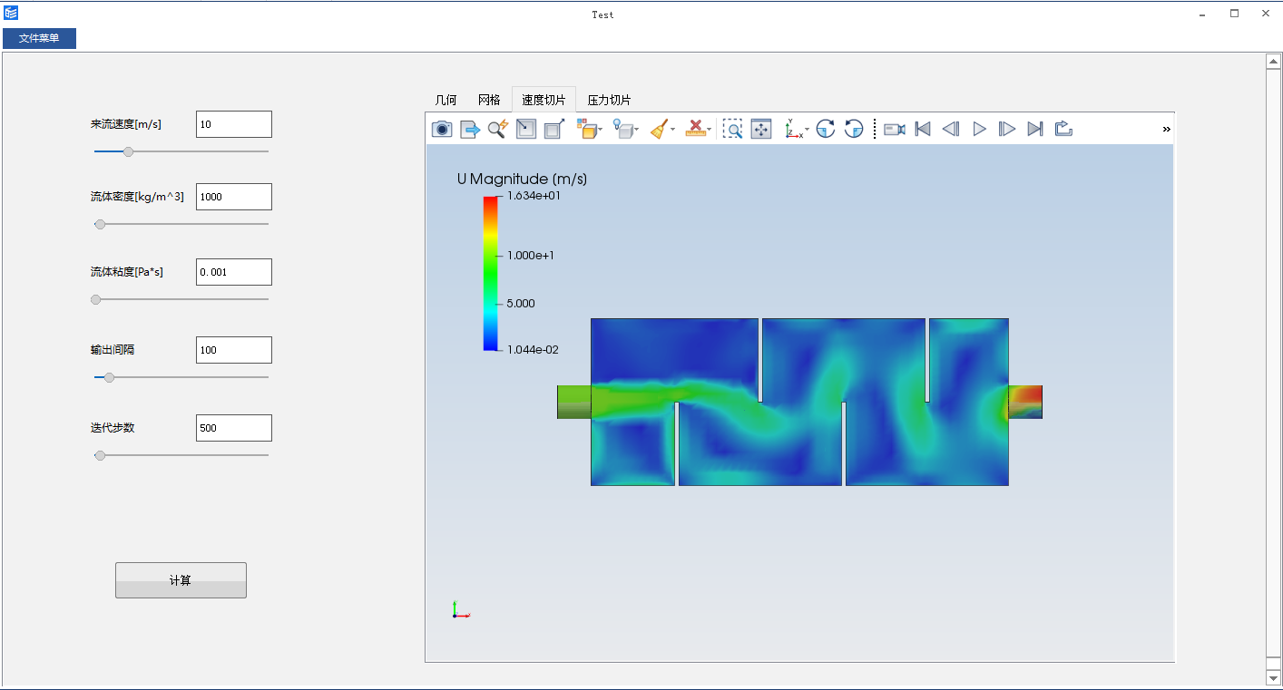
Task: Switch to the 压力切片 tab
Action: [610, 100]
